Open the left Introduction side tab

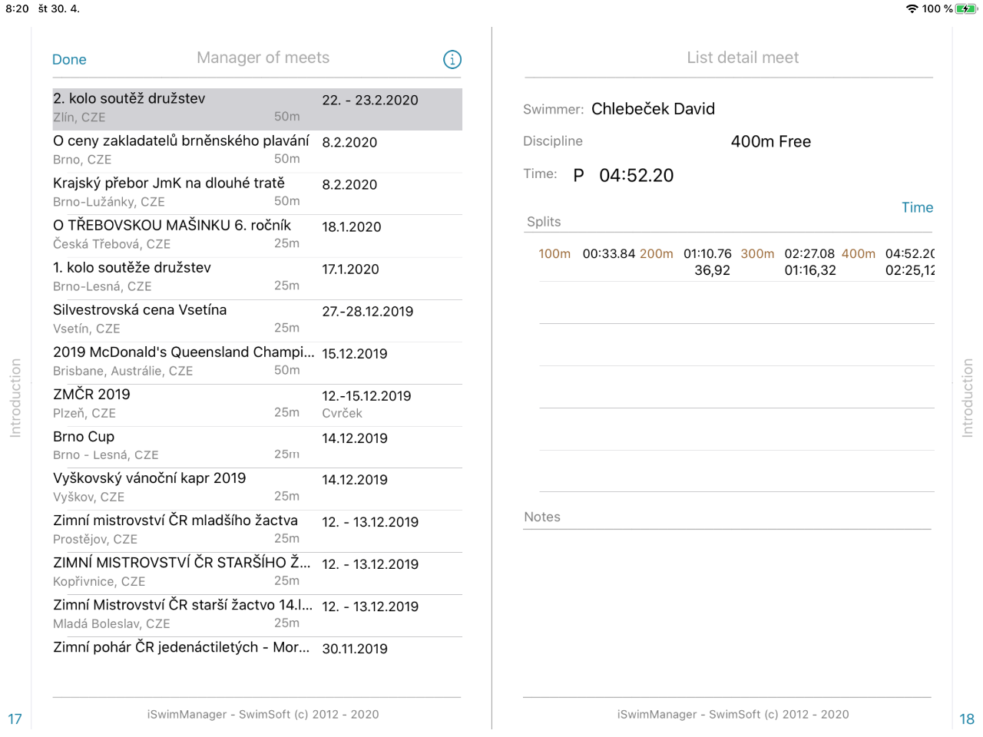pyautogui.click(x=15, y=398)
